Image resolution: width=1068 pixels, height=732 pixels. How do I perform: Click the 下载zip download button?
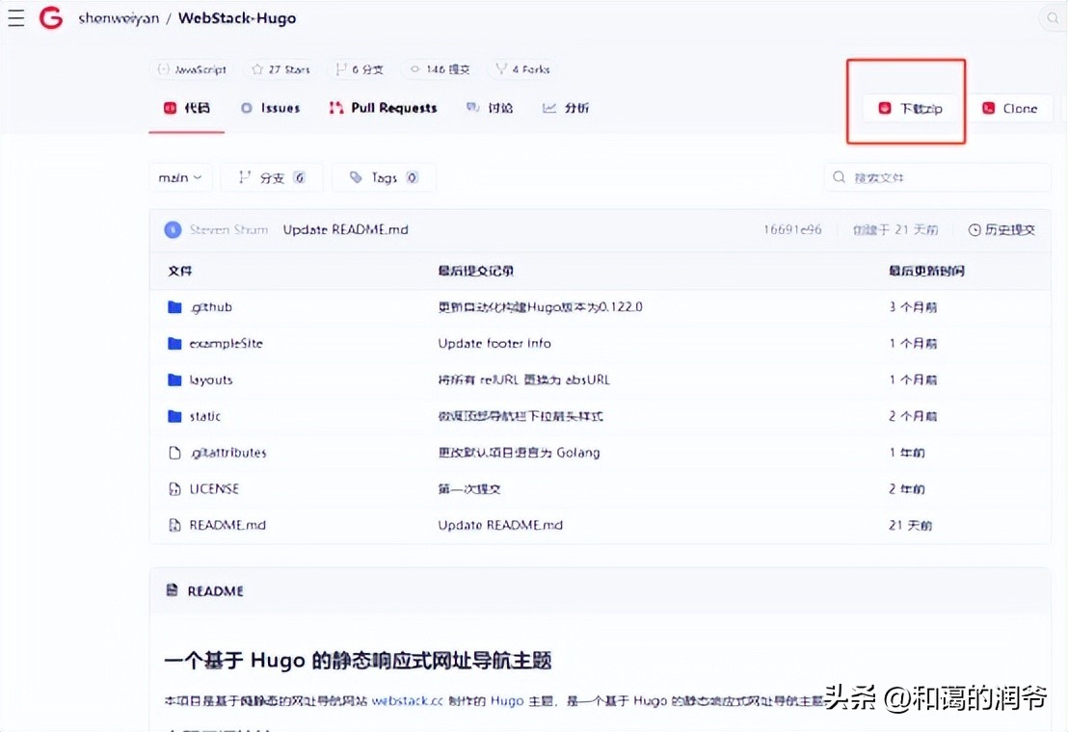[904, 108]
